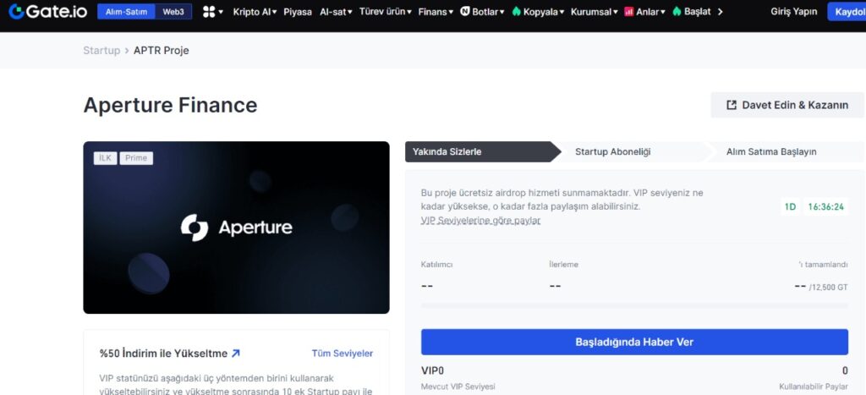866x395 pixels.
Task: Select the Alım Satıma Başlayın step tab
Action: (771, 151)
